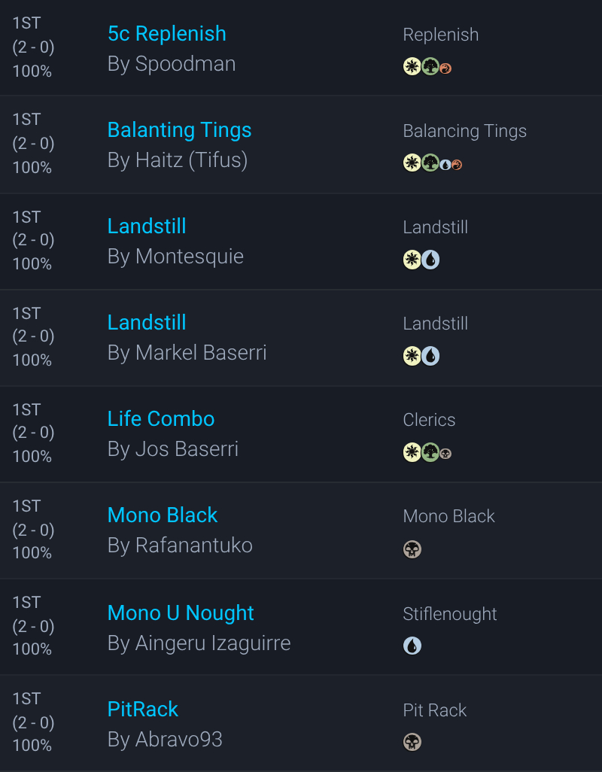The image size is (602, 772).
Task: Open the PitRack deck link
Action: (143, 710)
